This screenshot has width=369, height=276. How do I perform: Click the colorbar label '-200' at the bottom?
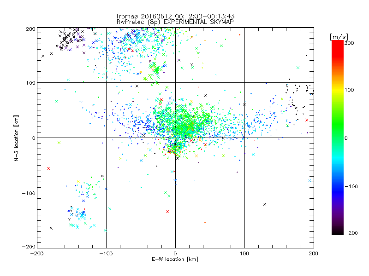pyautogui.click(x=351, y=233)
